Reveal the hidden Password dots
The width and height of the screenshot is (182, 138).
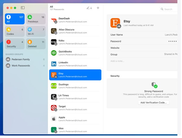pos(172,41)
